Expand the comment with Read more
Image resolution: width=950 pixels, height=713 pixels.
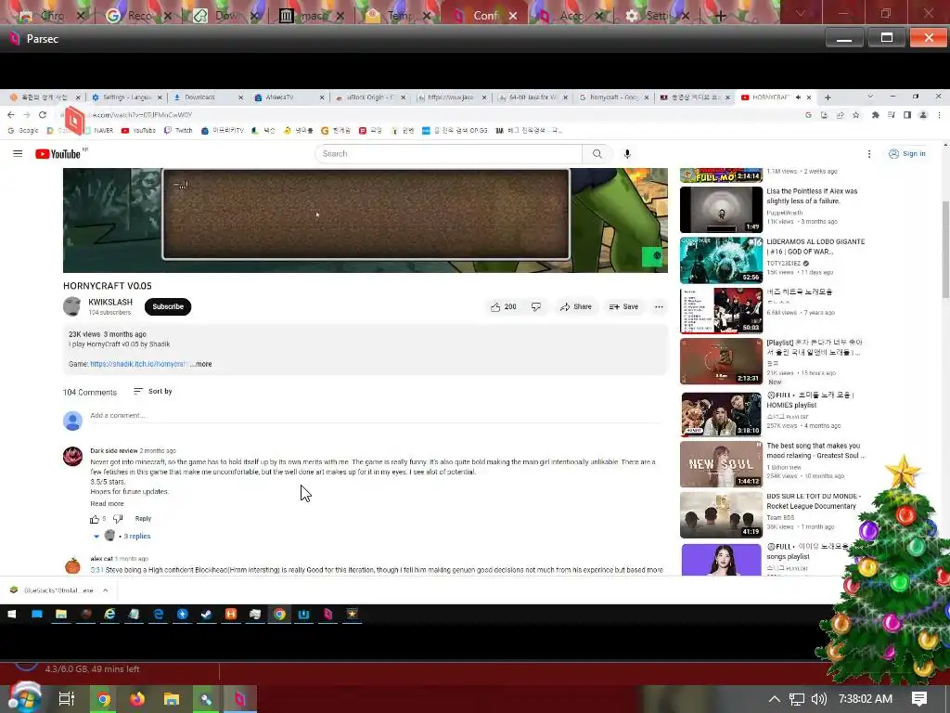click(108, 504)
